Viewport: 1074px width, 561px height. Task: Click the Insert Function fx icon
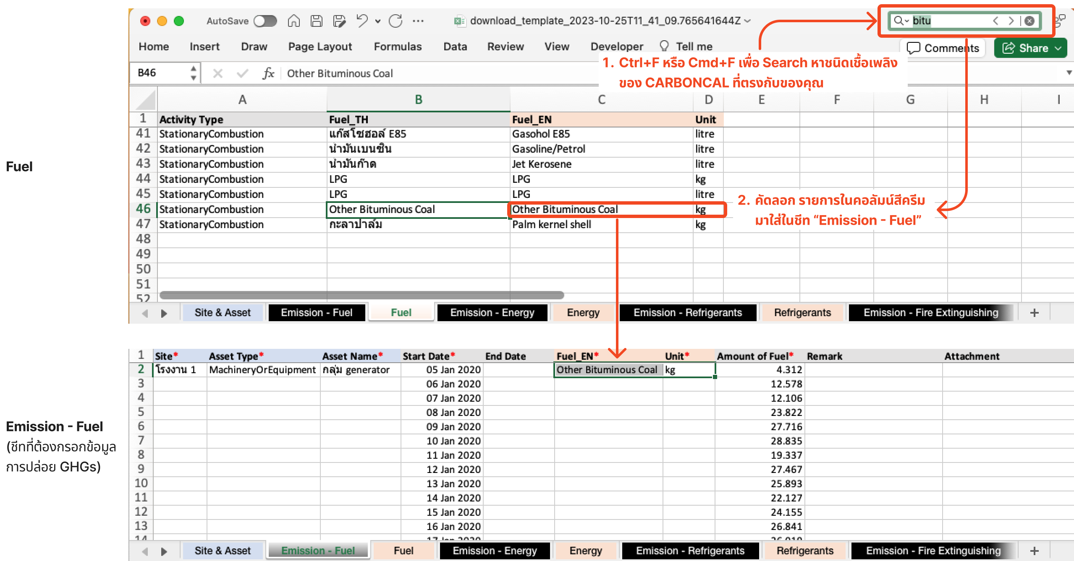pyautogui.click(x=268, y=73)
